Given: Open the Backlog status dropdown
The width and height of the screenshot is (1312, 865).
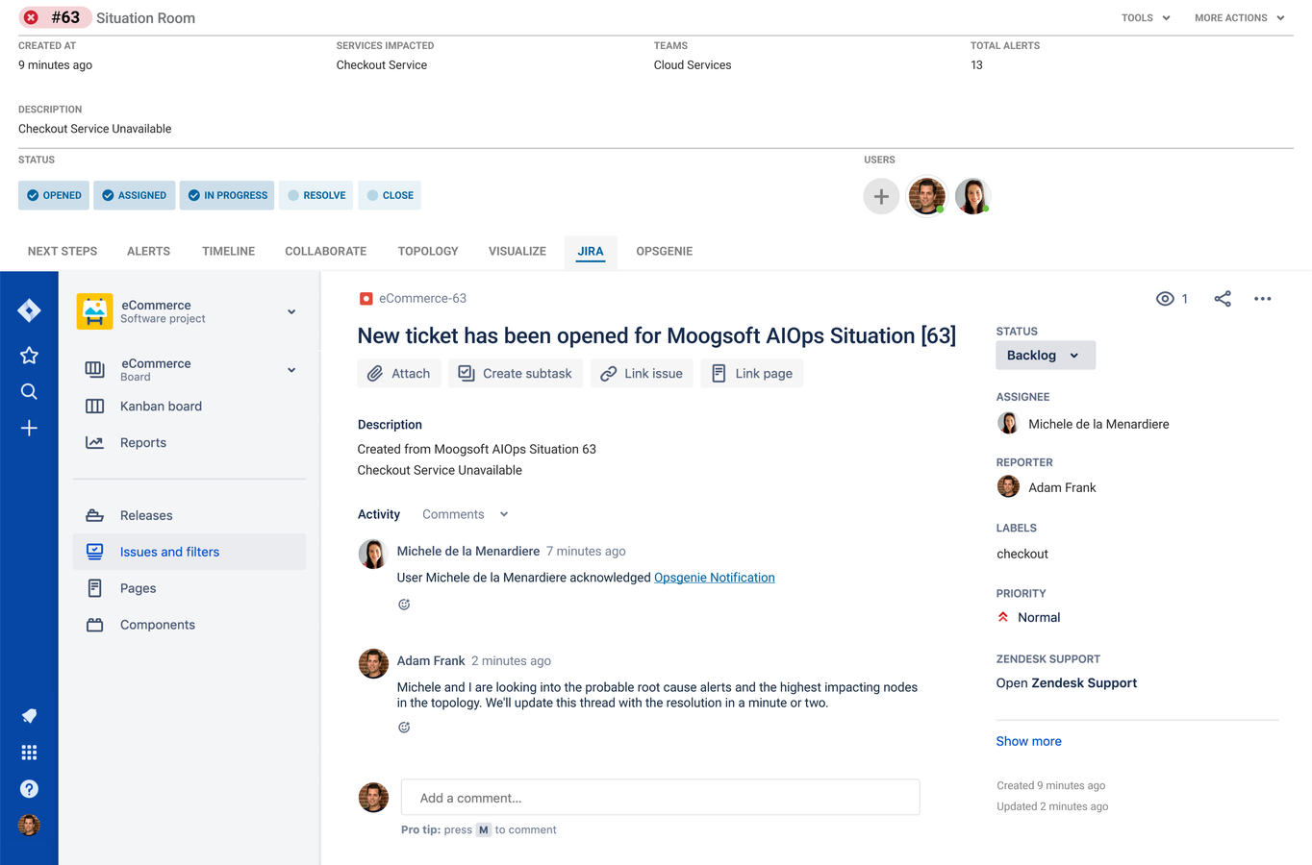Looking at the screenshot, I should 1046,356.
